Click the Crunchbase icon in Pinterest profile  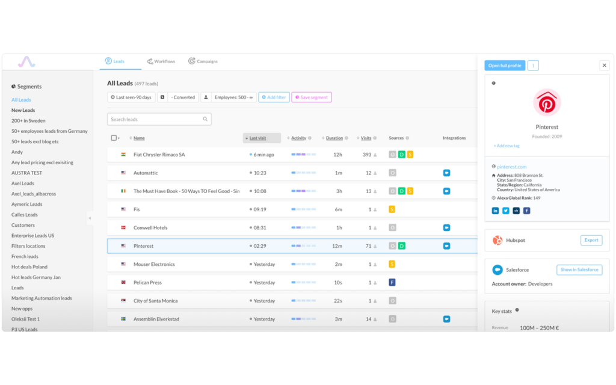click(516, 211)
